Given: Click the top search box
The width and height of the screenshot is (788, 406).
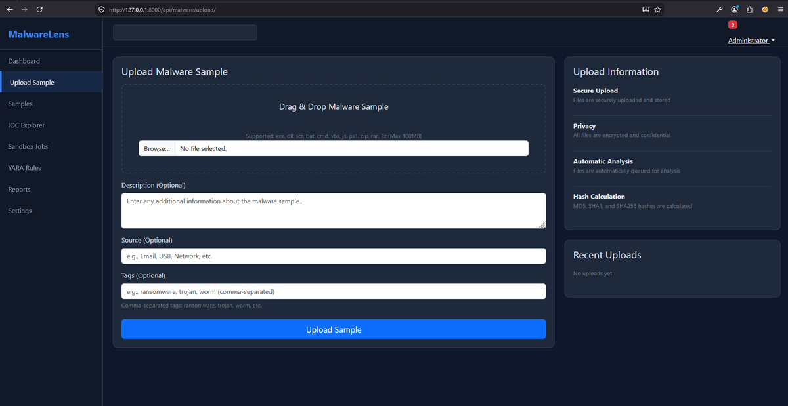Looking at the screenshot, I should coord(185,33).
